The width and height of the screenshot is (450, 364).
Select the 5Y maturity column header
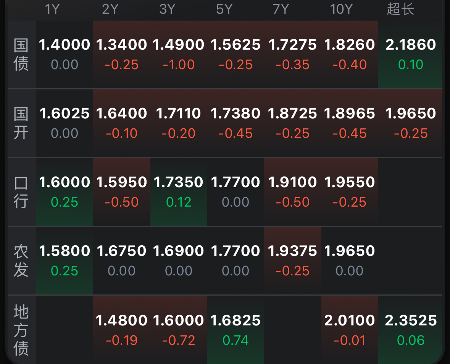tap(224, 9)
